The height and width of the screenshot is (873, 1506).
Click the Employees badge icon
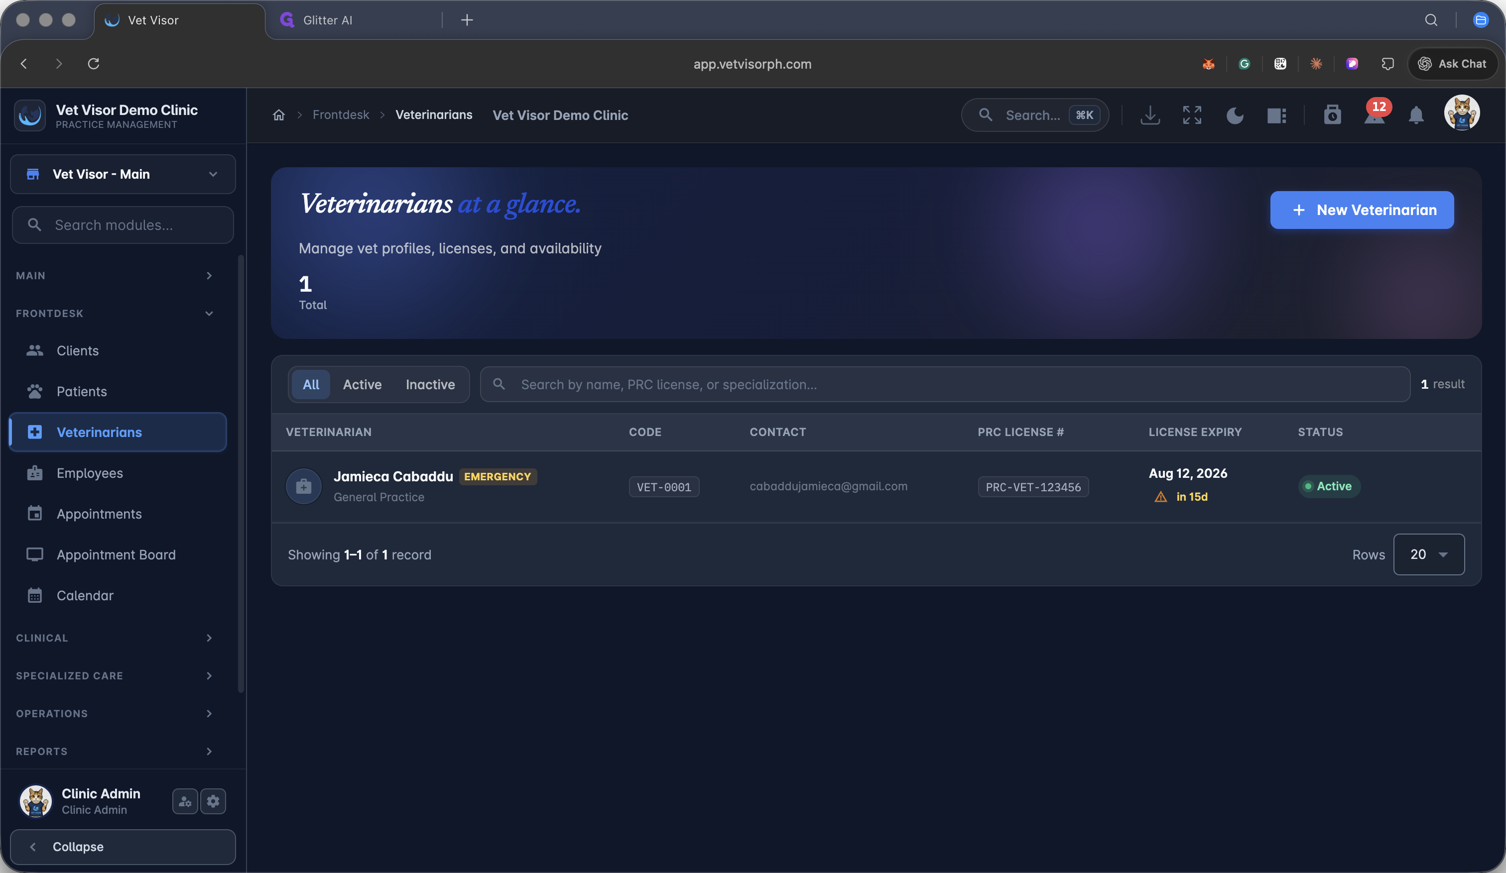(x=35, y=473)
